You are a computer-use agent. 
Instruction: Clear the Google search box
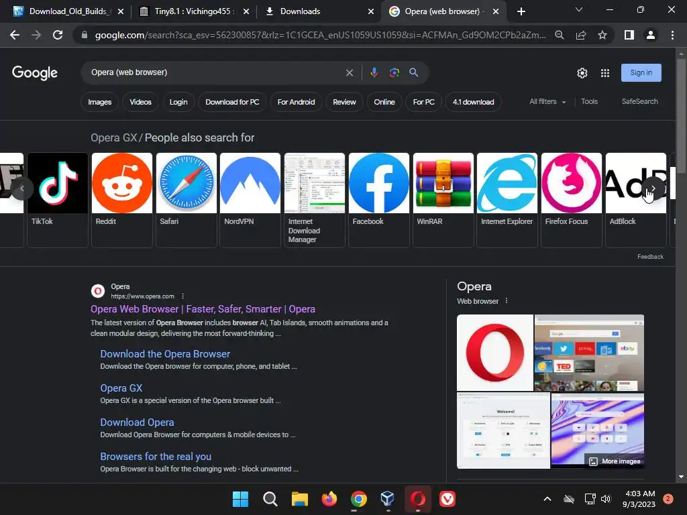[349, 72]
